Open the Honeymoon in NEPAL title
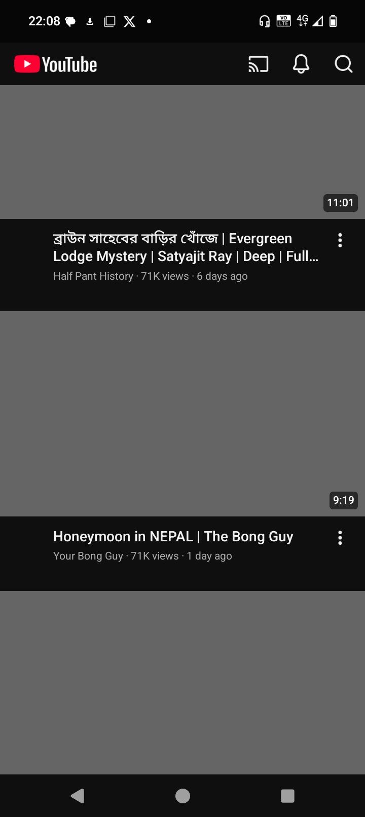This screenshot has width=365, height=817. [x=173, y=536]
